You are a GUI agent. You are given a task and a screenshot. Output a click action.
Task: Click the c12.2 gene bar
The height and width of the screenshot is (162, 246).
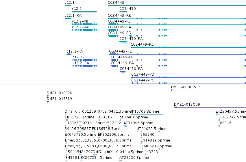85,12
